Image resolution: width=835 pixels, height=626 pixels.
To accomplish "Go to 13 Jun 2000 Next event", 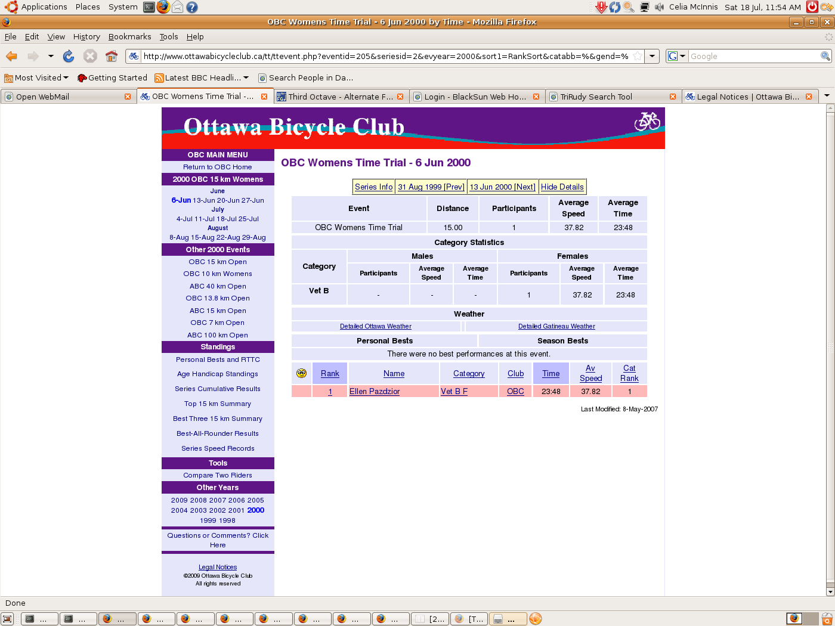I will click(x=502, y=187).
